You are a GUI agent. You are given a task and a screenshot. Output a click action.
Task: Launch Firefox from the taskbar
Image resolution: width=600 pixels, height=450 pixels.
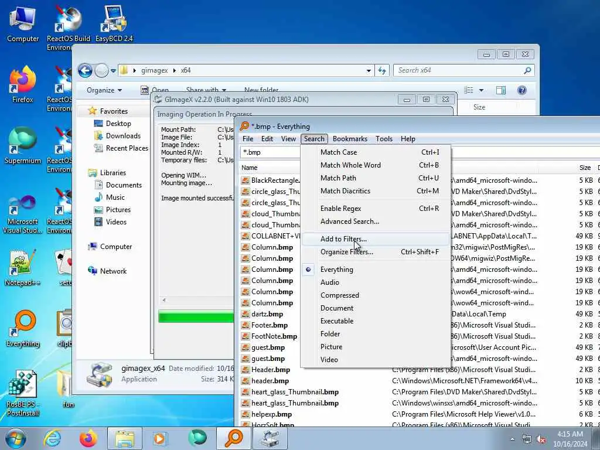coord(88,438)
